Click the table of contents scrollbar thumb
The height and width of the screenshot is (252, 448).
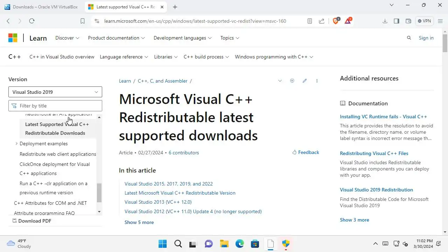(x=99, y=193)
